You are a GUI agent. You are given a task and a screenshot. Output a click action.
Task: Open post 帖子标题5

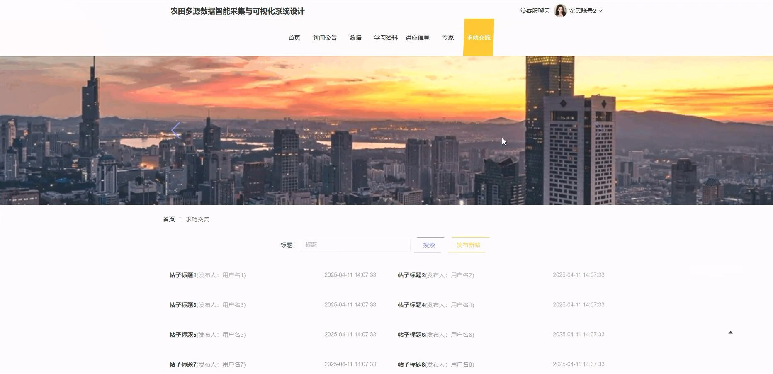(x=182, y=335)
